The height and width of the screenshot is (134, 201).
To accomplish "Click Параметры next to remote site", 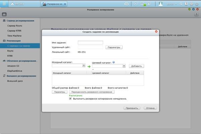I will (114, 47).
